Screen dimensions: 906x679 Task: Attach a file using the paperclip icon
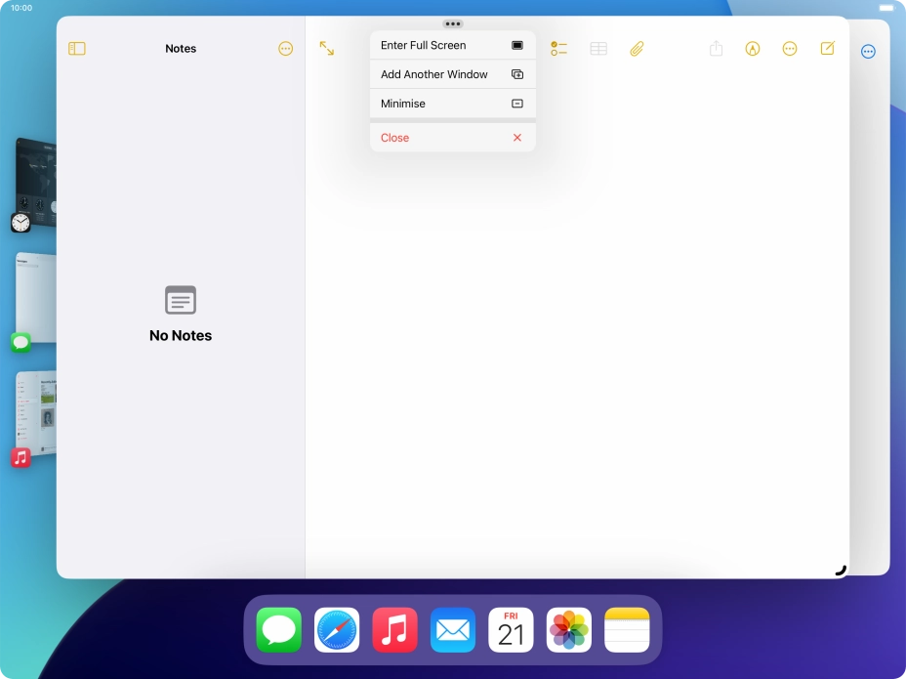click(x=638, y=48)
